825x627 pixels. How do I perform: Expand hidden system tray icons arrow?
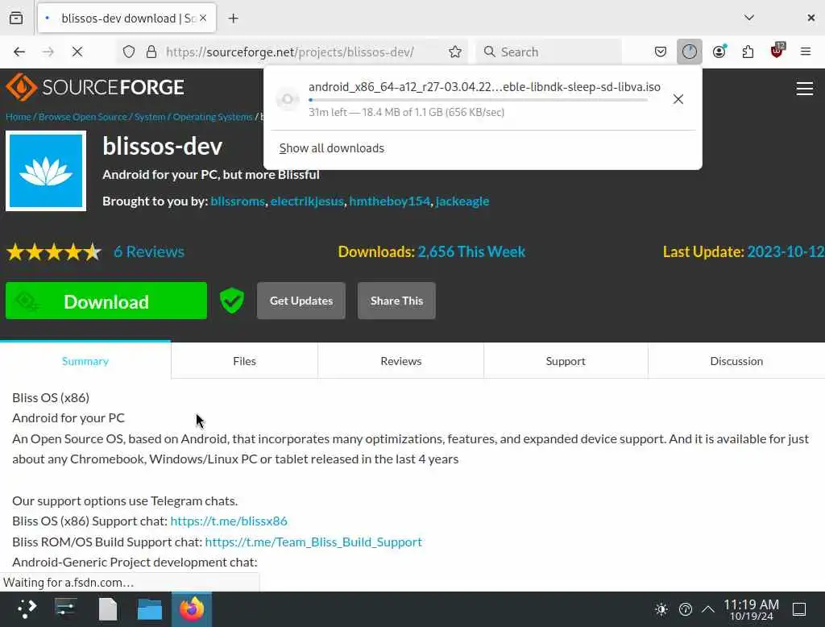708,609
